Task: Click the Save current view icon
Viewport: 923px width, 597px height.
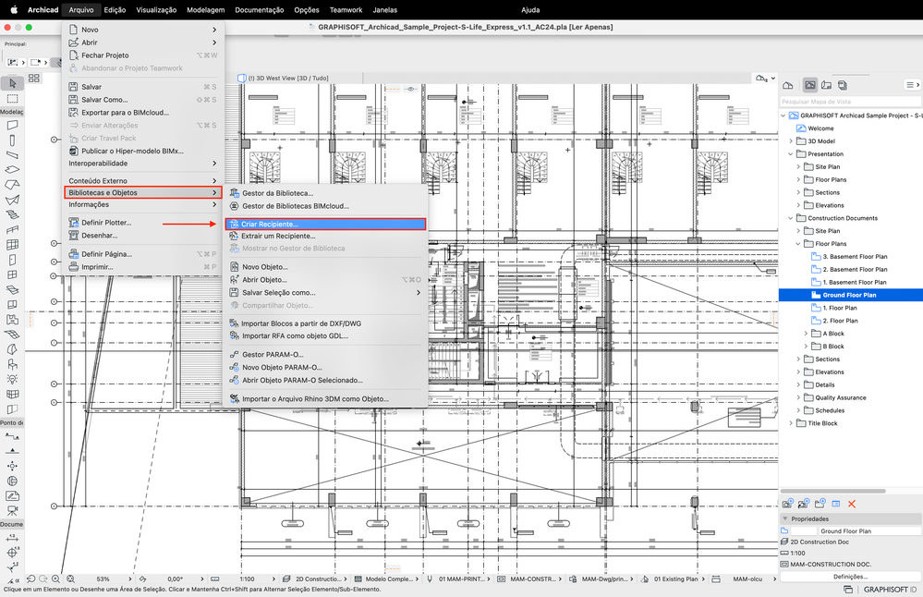Action: pos(787,504)
